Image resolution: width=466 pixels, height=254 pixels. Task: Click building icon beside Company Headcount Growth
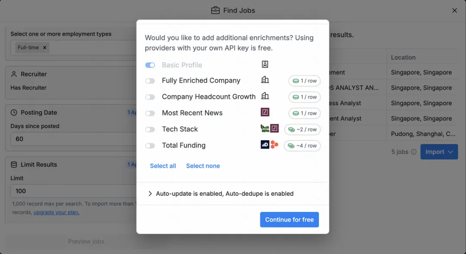265,96
